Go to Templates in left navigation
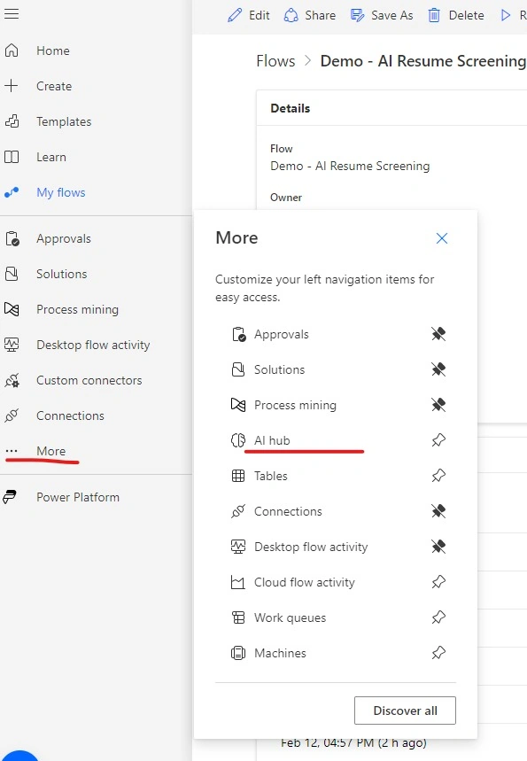527x761 pixels. tap(64, 122)
